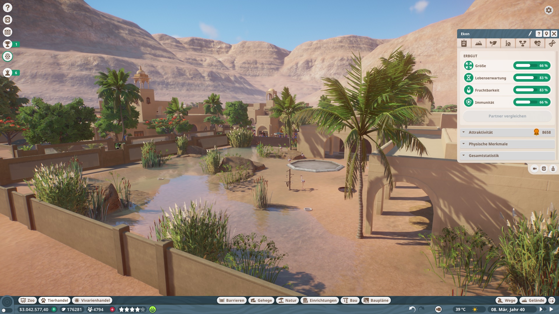Switch to the terrain mountain tab

(x=479, y=43)
